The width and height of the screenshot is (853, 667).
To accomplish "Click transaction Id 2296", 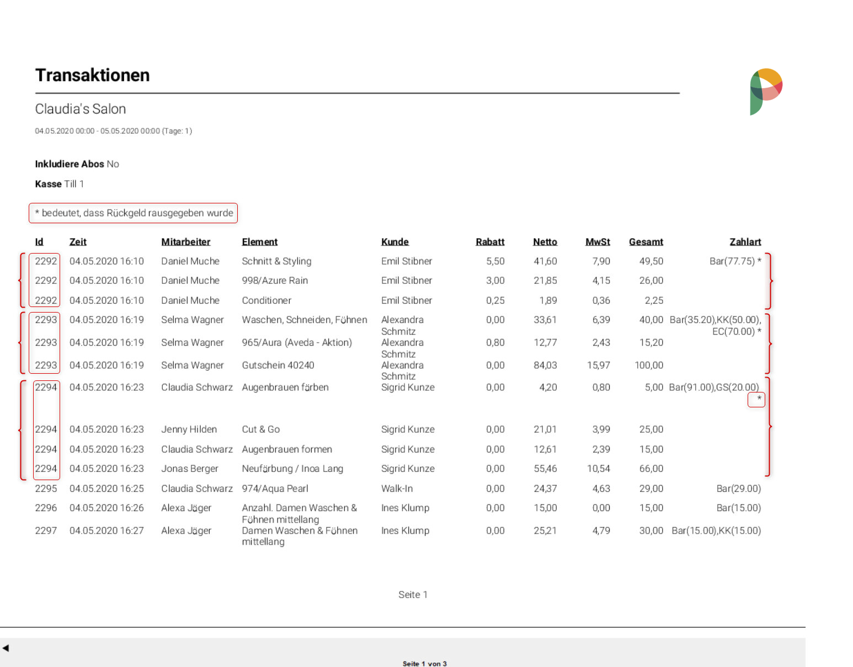I will [46, 508].
